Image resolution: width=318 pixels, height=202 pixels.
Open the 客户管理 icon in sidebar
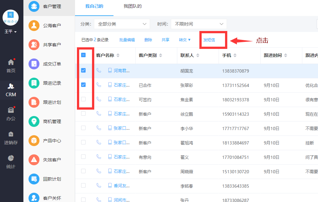pos(34,6)
